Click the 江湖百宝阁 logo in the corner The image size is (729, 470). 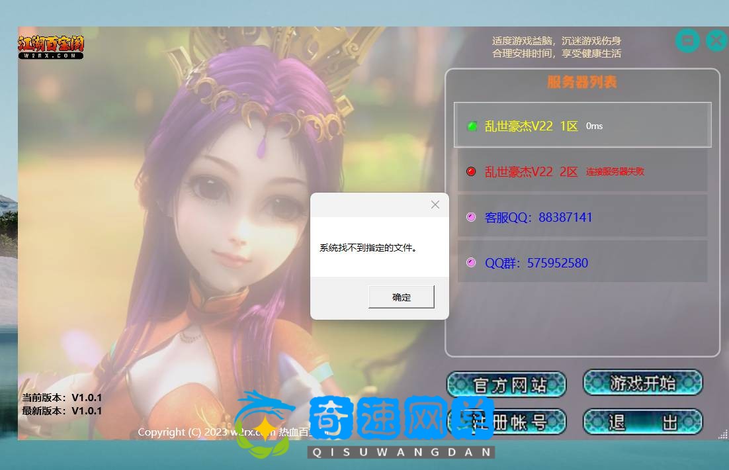point(51,47)
